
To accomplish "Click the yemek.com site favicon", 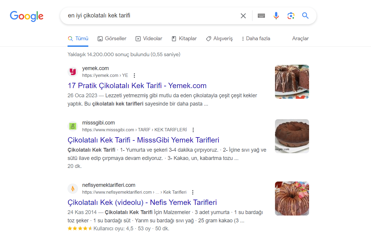I will pos(73,72).
